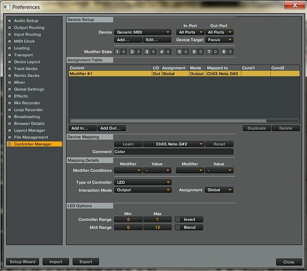Click the bullet icon beside Audio Setup
Viewport: 307px width, 271px height.
point(10,21)
